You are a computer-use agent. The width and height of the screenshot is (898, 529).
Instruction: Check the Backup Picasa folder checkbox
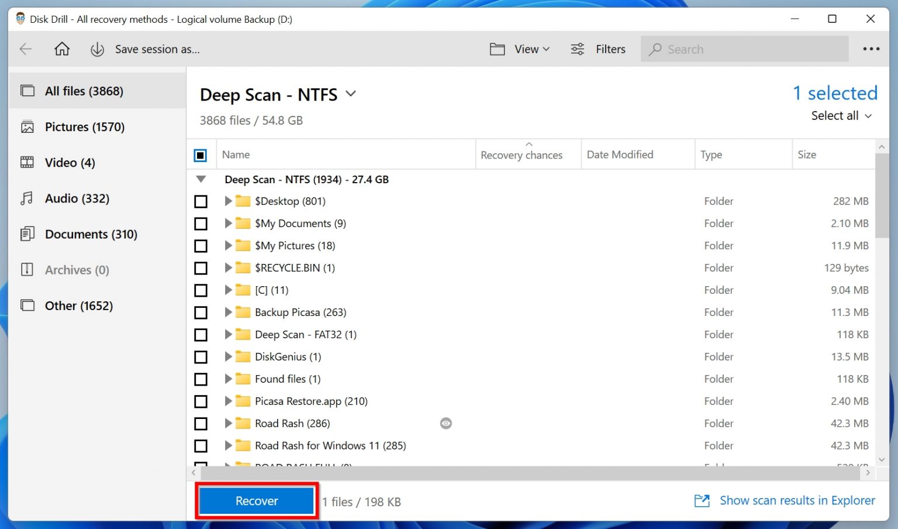tap(201, 312)
